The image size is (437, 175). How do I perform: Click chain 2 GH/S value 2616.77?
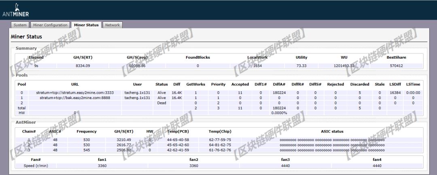tap(124, 145)
